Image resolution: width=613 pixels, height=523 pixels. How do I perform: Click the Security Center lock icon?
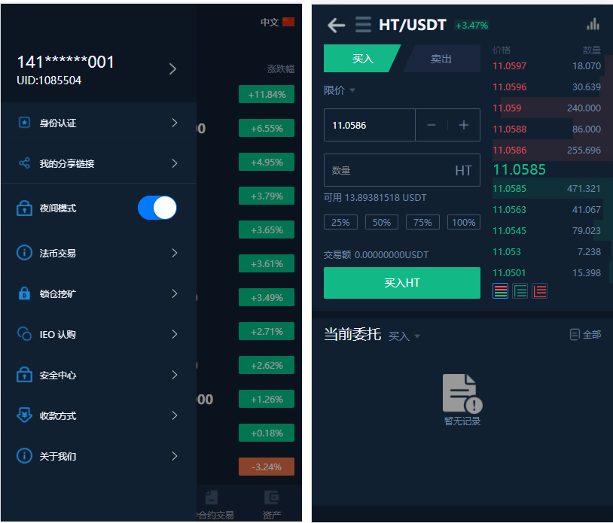point(24,375)
